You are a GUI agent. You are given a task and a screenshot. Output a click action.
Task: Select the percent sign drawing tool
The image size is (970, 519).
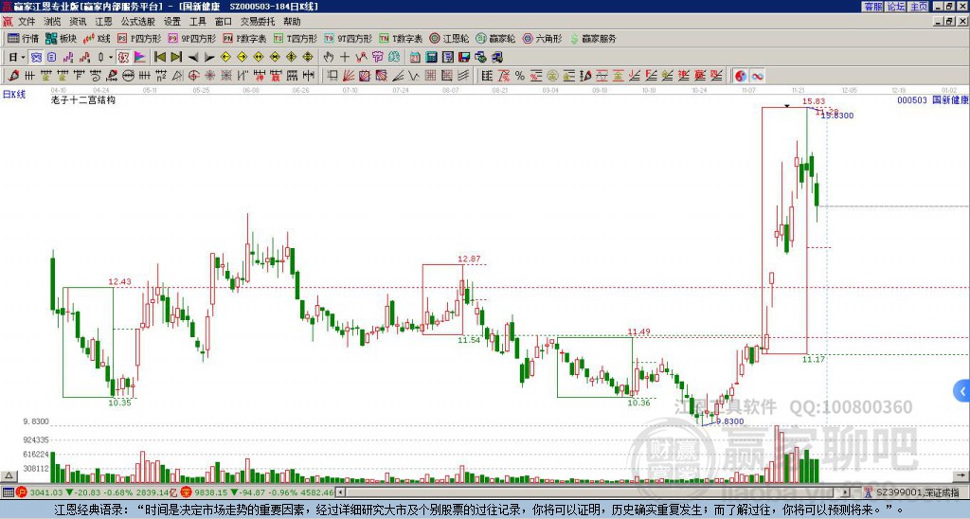519,75
